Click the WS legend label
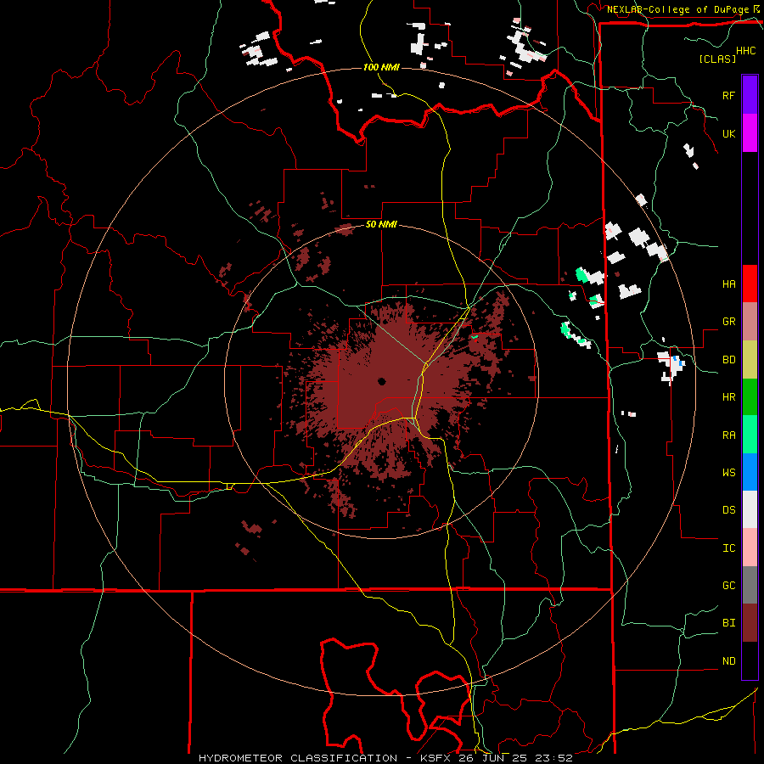The width and height of the screenshot is (764, 764). (728, 473)
